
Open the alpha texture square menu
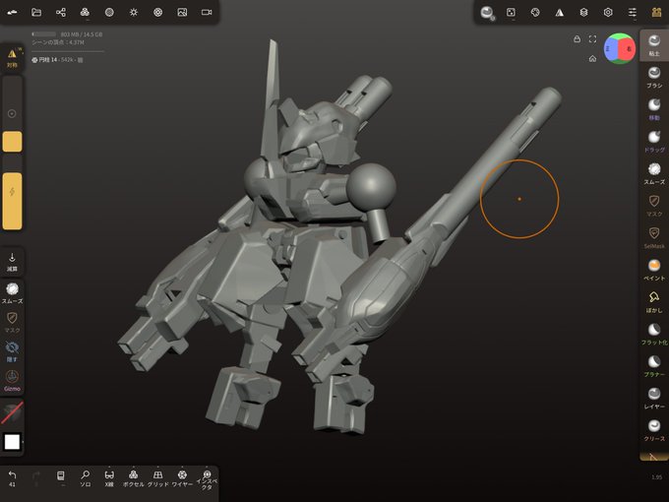(x=511, y=13)
